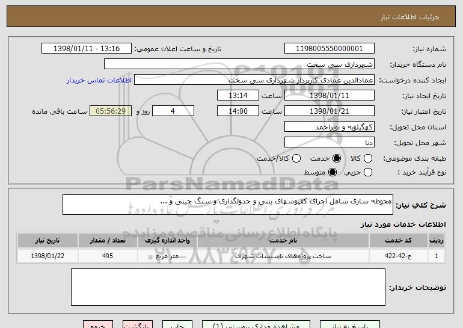Select the خدمت radio button
Image resolution: width=463 pixels, height=328 pixels.
[336, 158]
